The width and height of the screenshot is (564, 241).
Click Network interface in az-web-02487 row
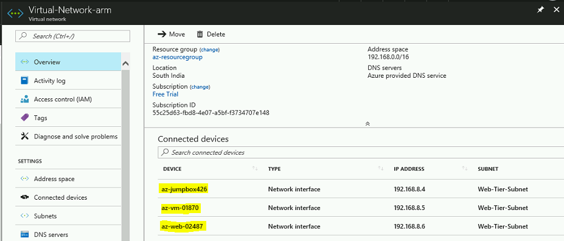pos(294,226)
